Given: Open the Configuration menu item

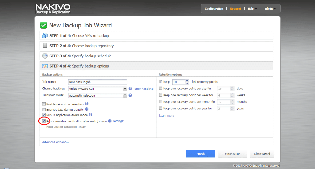Looking at the screenshot, I should pos(214,9).
